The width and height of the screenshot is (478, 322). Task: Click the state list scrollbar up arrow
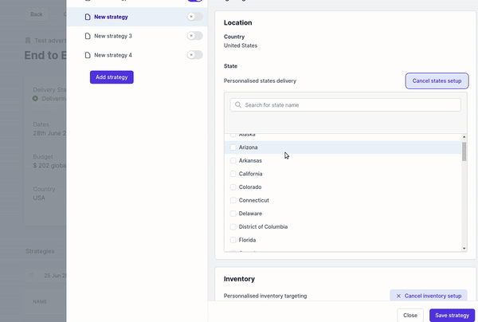pyautogui.click(x=464, y=137)
